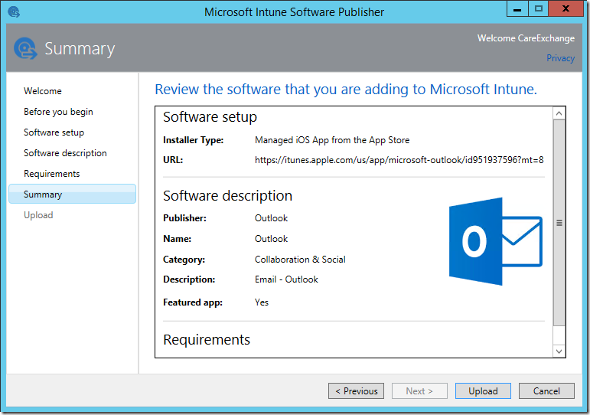The width and height of the screenshot is (590, 415).
Task: Click the Summary header globe icon
Action: click(x=25, y=48)
